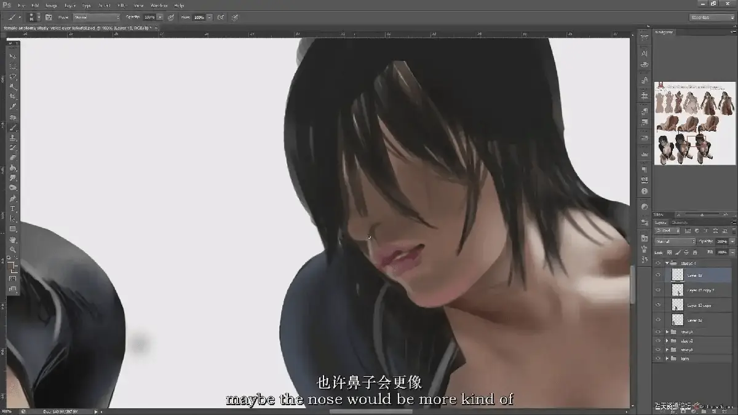Screen dimensions: 738x415
Task: Select the Dodge tool
Action: [x=13, y=188]
